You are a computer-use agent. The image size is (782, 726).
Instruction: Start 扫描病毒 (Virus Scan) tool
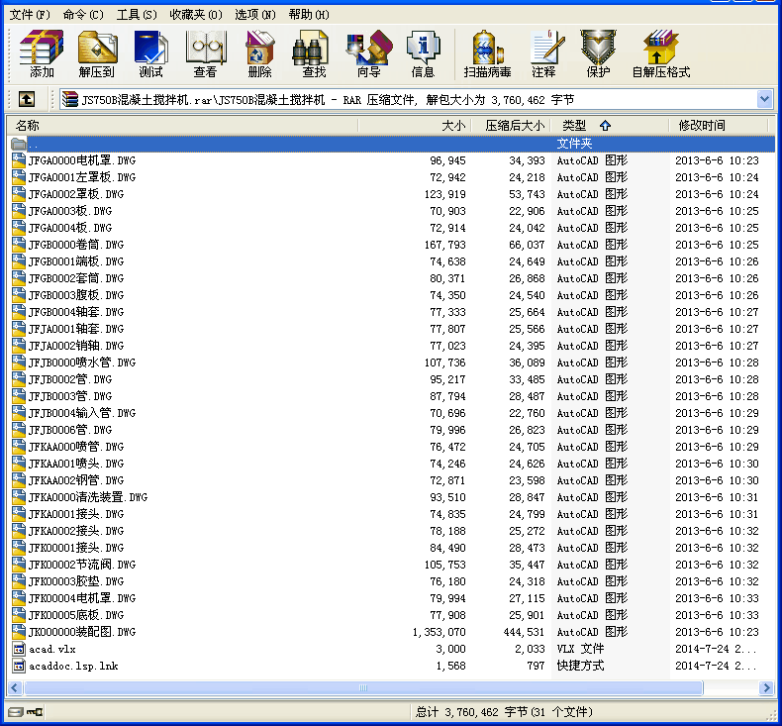(x=487, y=53)
